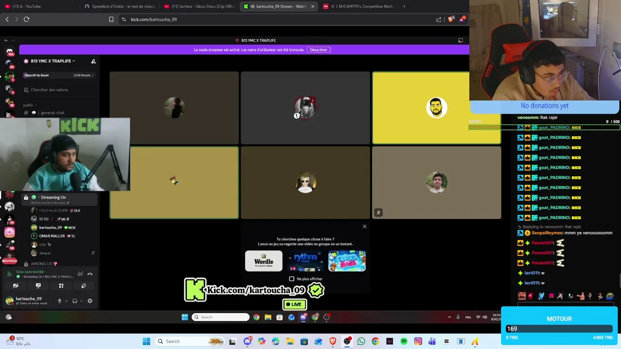621x349 pixels.
Task: Click the muted icon on bottom-right participant tile
Action: (x=378, y=212)
